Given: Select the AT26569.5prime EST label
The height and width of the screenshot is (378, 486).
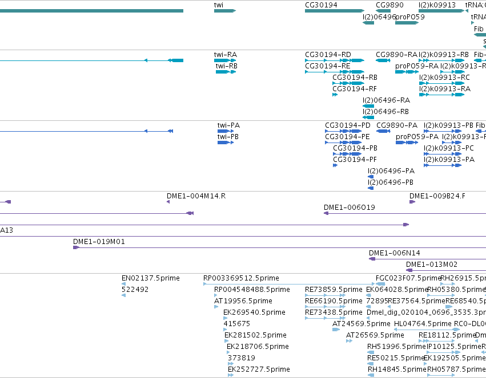Looking at the screenshot, I should click(x=375, y=335).
